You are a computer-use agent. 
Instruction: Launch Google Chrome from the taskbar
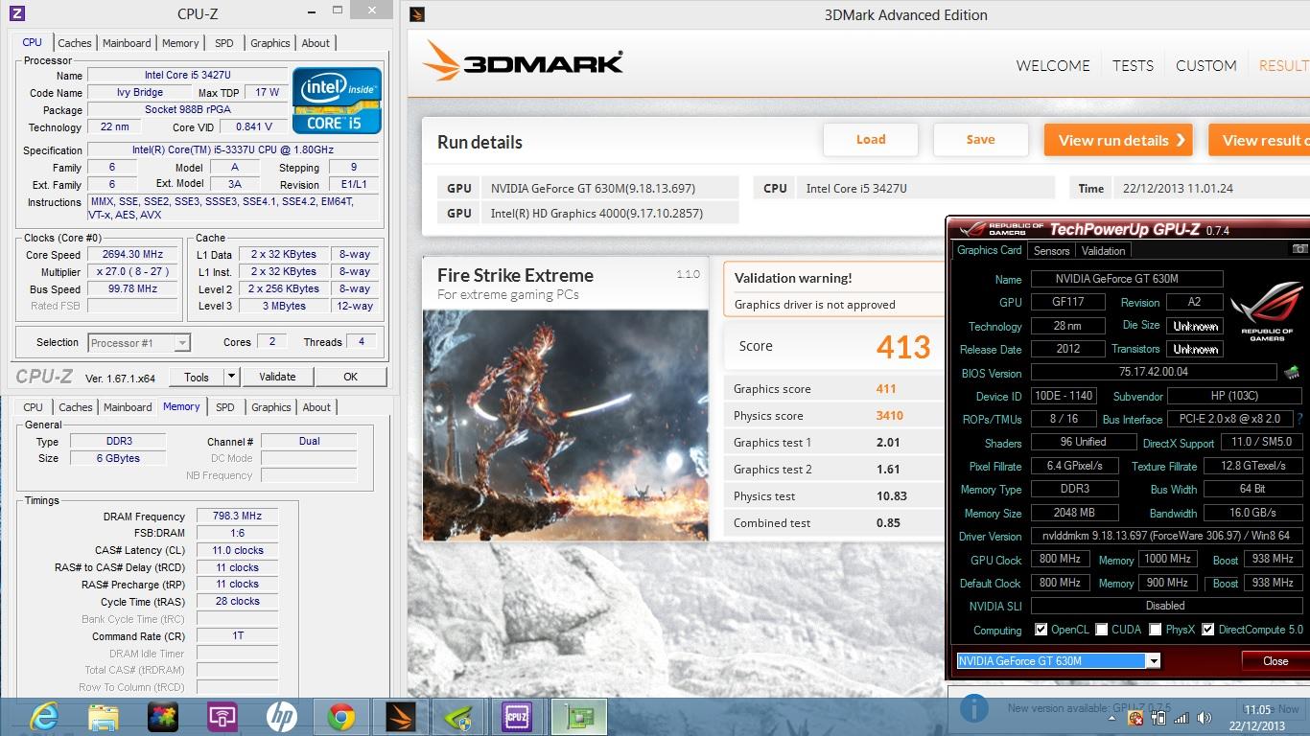coord(340,717)
